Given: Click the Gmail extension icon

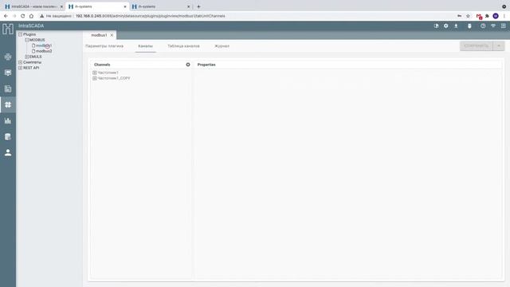Looking at the screenshot, I should tap(479, 16).
